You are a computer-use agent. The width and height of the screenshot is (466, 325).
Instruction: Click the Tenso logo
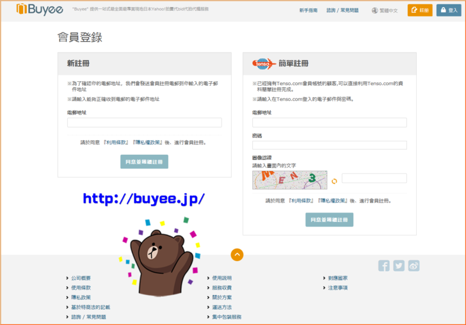coord(264,63)
